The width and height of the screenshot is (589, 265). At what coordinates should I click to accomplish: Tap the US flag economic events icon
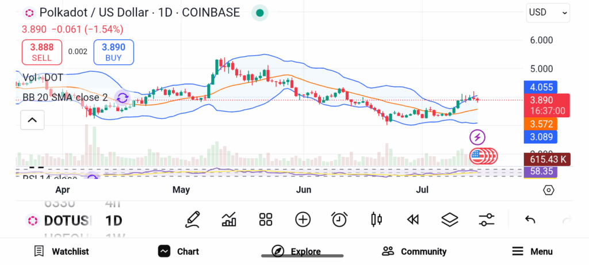click(x=477, y=156)
